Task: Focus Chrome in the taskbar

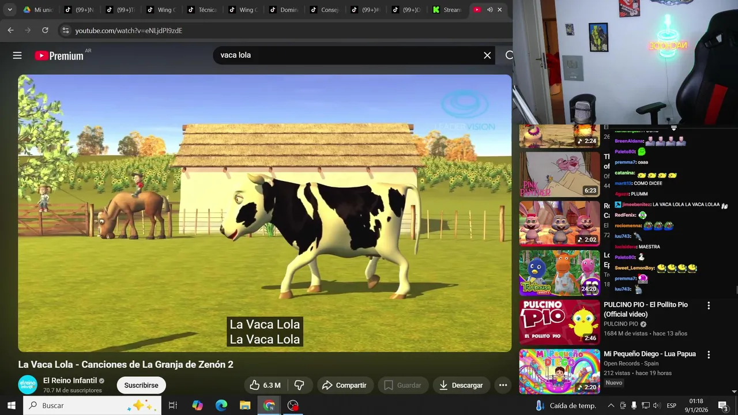Action: [x=269, y=406]
